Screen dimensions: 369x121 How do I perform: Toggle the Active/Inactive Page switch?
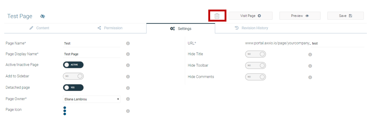[x=73, y=65]
